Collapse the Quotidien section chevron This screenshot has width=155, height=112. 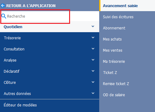93,26
